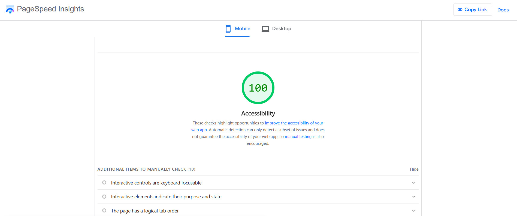
Task: Expand the keyboard focusable audit chevron
Action: 414,183
